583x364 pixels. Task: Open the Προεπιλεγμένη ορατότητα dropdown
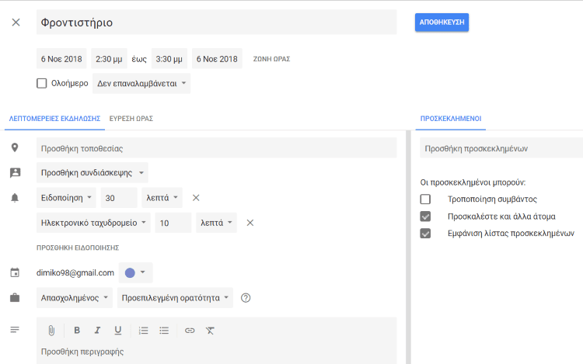pos(175,297)
